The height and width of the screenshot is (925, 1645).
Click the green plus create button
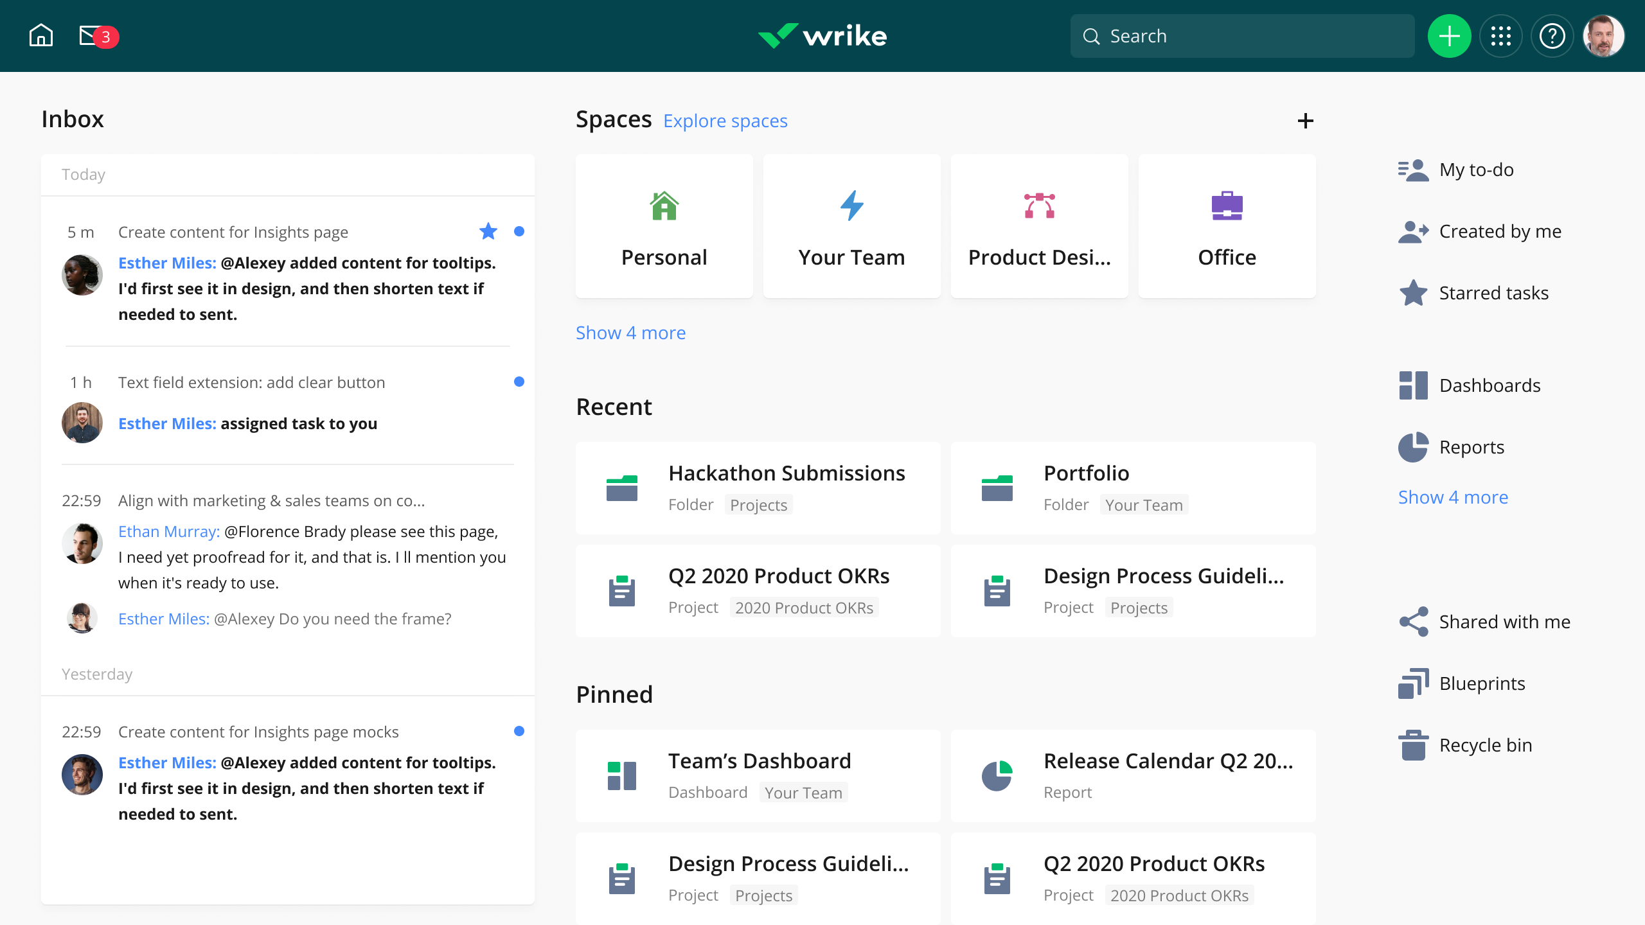tap(1449, 36)
